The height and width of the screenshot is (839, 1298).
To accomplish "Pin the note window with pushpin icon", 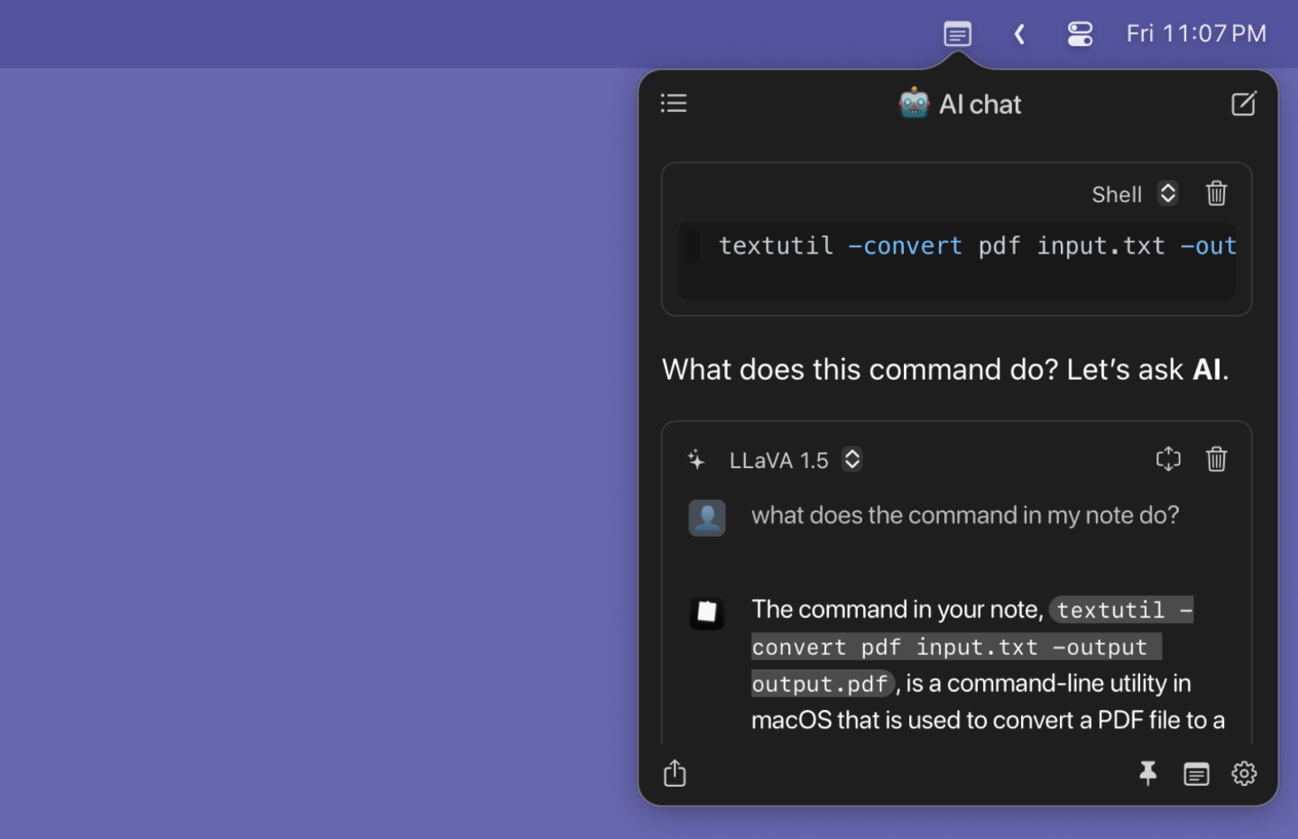I will pos(1147,773).
